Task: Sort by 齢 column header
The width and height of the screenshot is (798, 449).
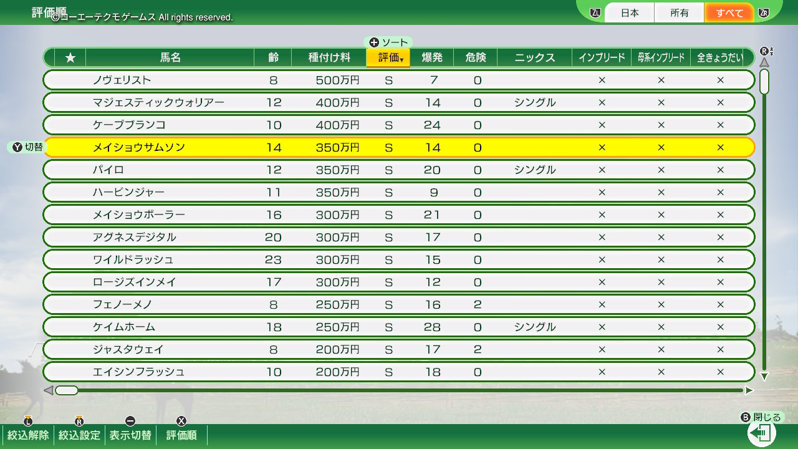Action: [x=273, y=58]
